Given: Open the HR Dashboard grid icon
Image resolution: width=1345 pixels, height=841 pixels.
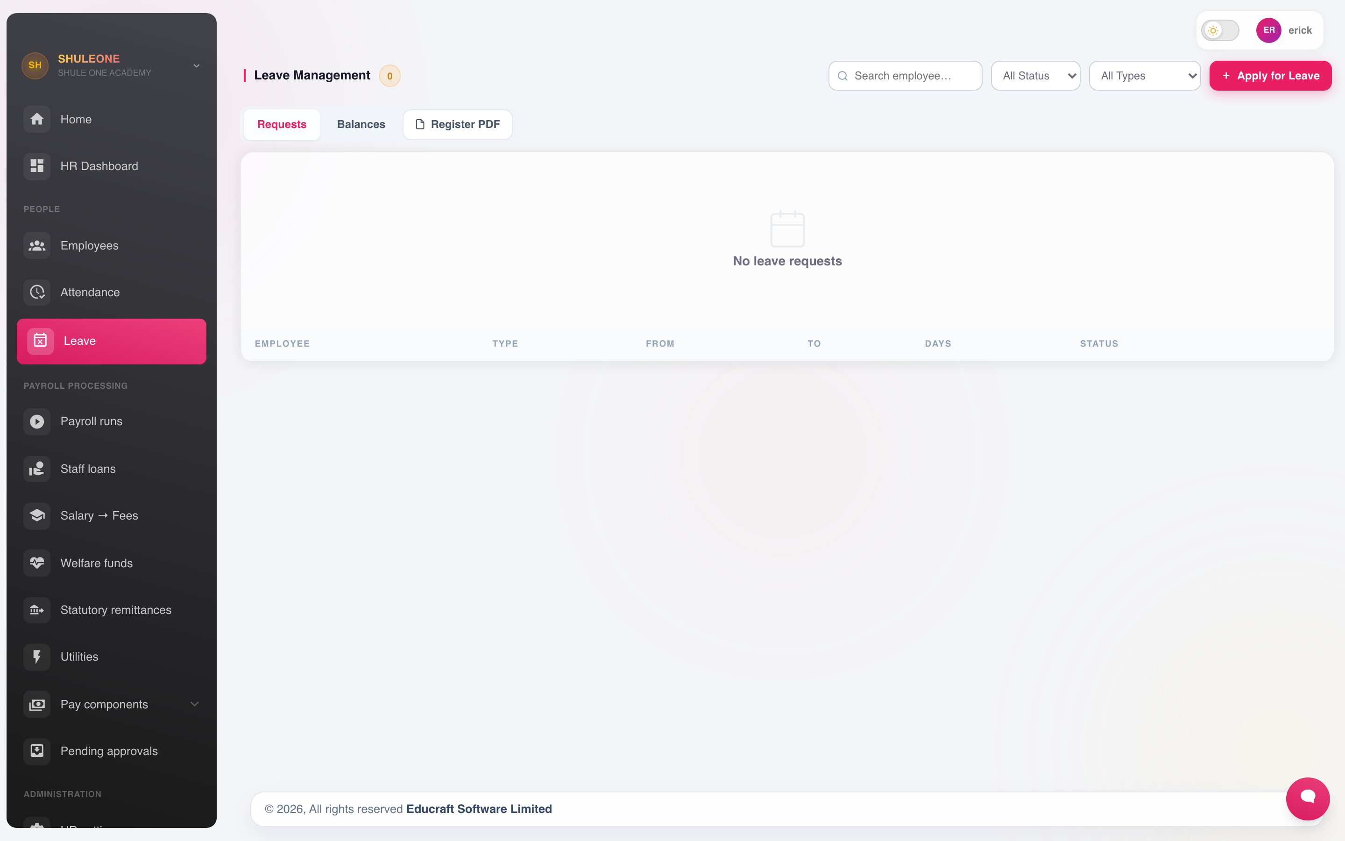Looking at the screenshot, I should click(x=37, y=166).
